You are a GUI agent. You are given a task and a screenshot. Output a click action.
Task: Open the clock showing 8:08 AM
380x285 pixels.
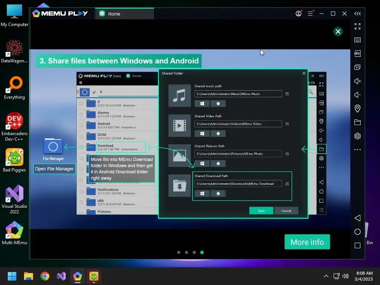pyautogui.click(x=364, y=276)
